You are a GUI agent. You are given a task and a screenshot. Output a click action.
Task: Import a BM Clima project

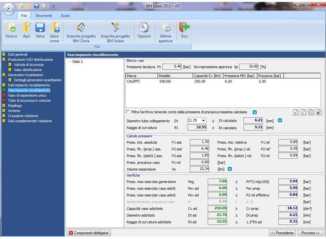pyautogui.click(x=81, y=32)
